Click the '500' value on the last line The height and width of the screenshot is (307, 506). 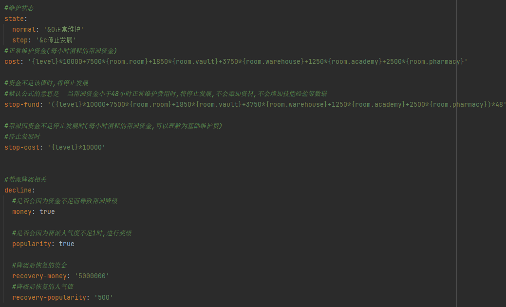point(103,297)
